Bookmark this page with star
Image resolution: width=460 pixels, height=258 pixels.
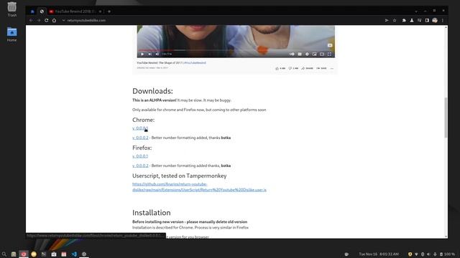click(395, 21)
